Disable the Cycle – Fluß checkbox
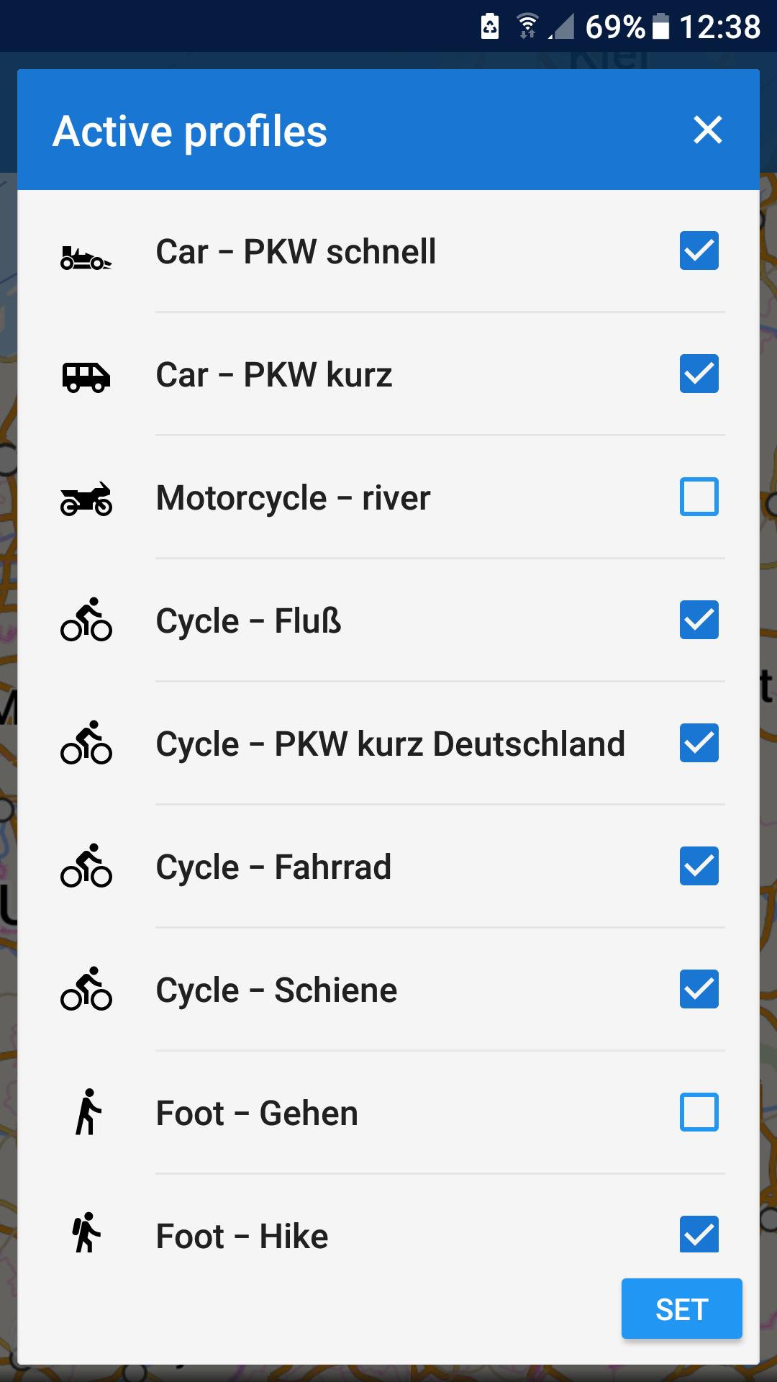 pyautogui.click(x=699, y=620)
